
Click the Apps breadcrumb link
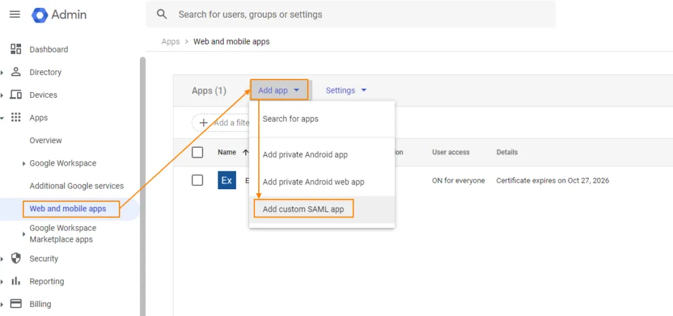[x=170, y=41]
